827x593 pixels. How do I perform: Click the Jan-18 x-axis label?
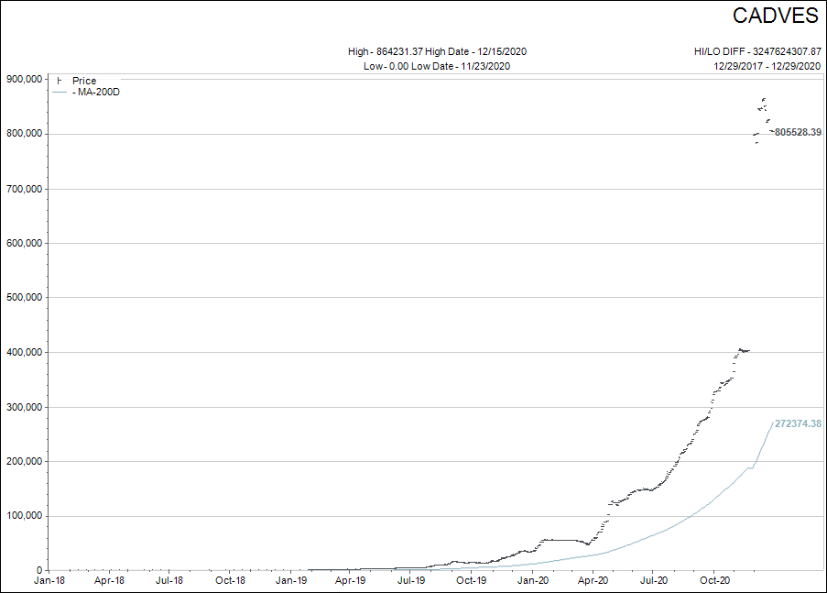49,580
